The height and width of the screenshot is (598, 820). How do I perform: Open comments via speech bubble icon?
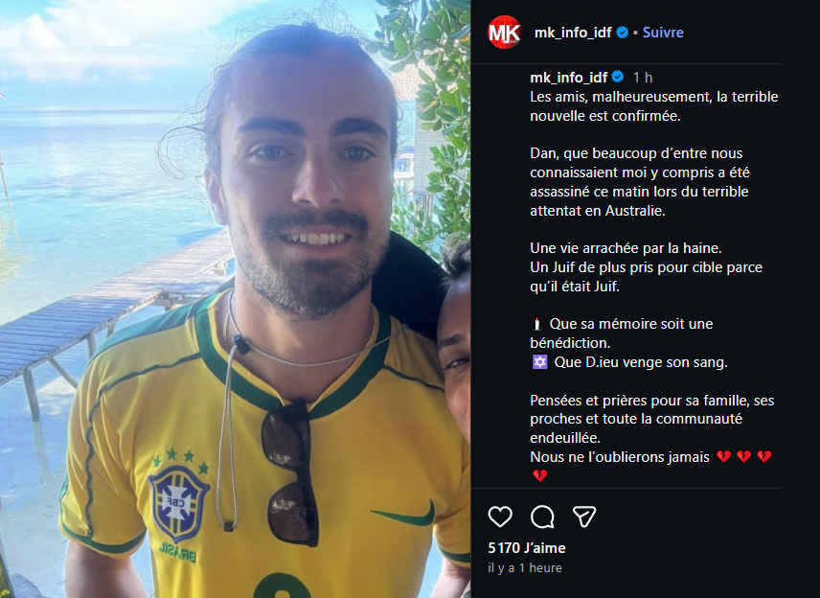tap(542, 517)
